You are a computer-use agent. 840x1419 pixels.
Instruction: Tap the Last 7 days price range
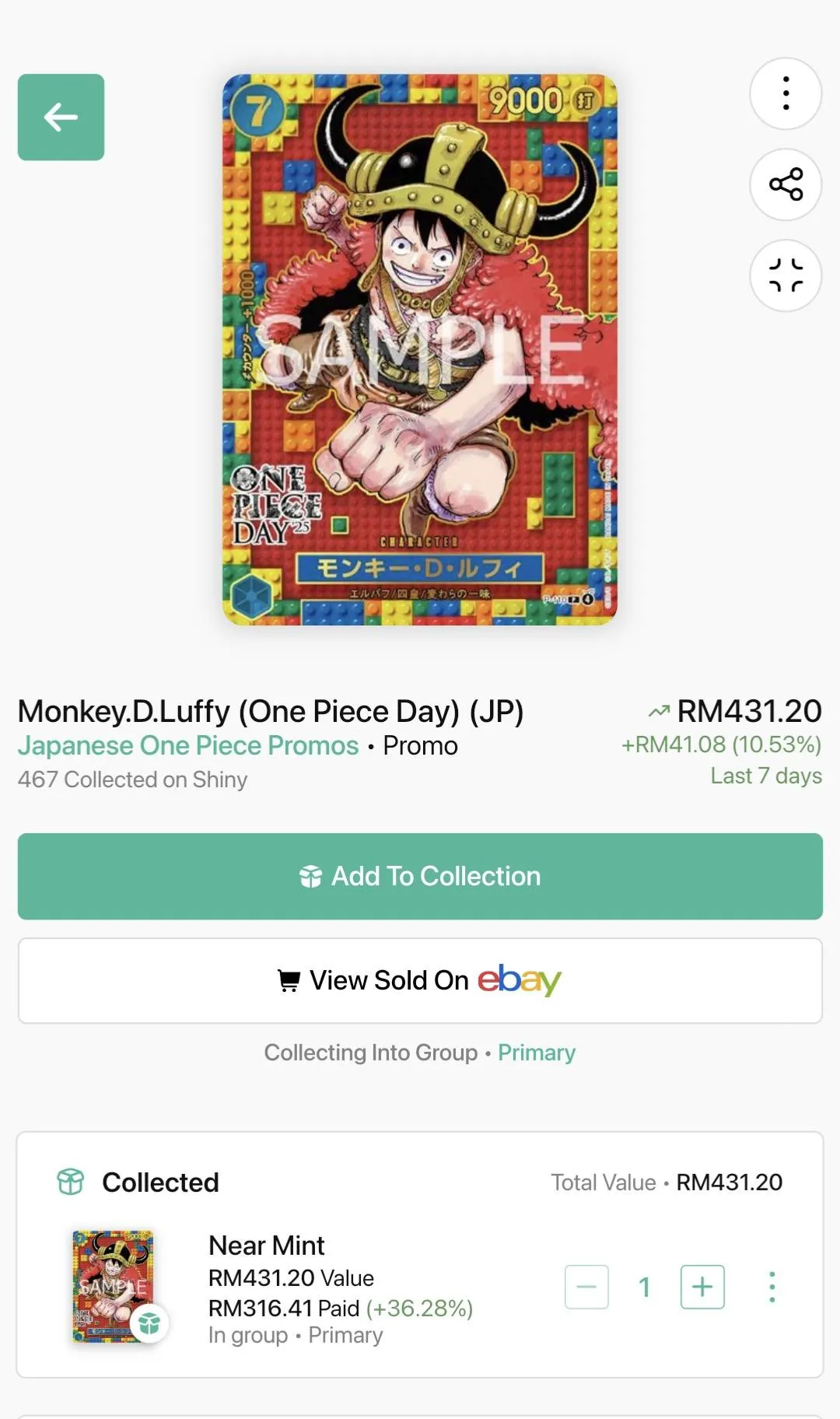pyautogui.click(x=765, y=776)
